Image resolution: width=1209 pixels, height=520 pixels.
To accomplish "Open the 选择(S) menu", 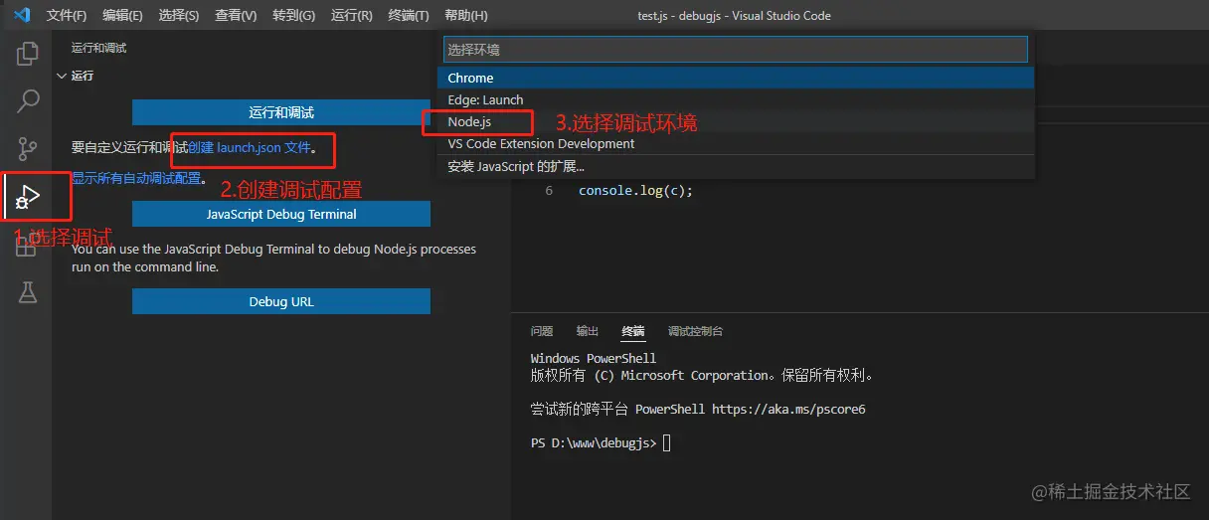I will click(x=179, y=16).
